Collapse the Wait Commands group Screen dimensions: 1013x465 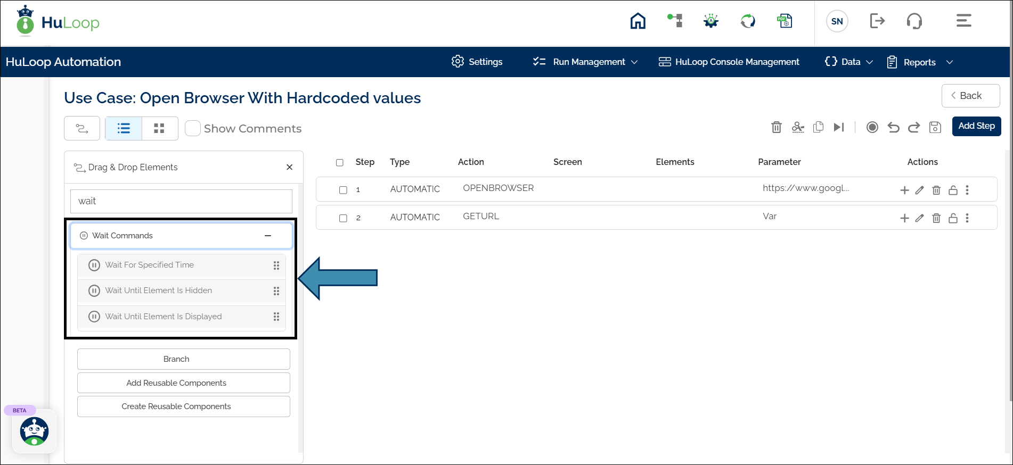click(268, 236)
